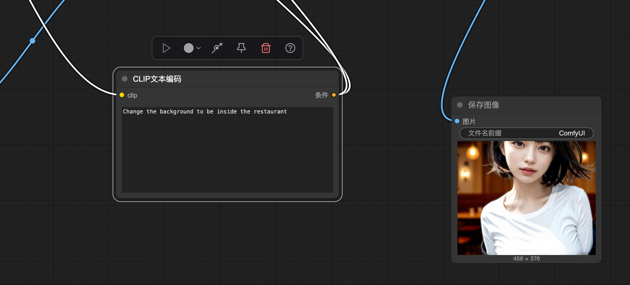The height and width of the screenshot is (285, 630).
Task: Click the blue 图片 input socket
Action: (457, 121)
